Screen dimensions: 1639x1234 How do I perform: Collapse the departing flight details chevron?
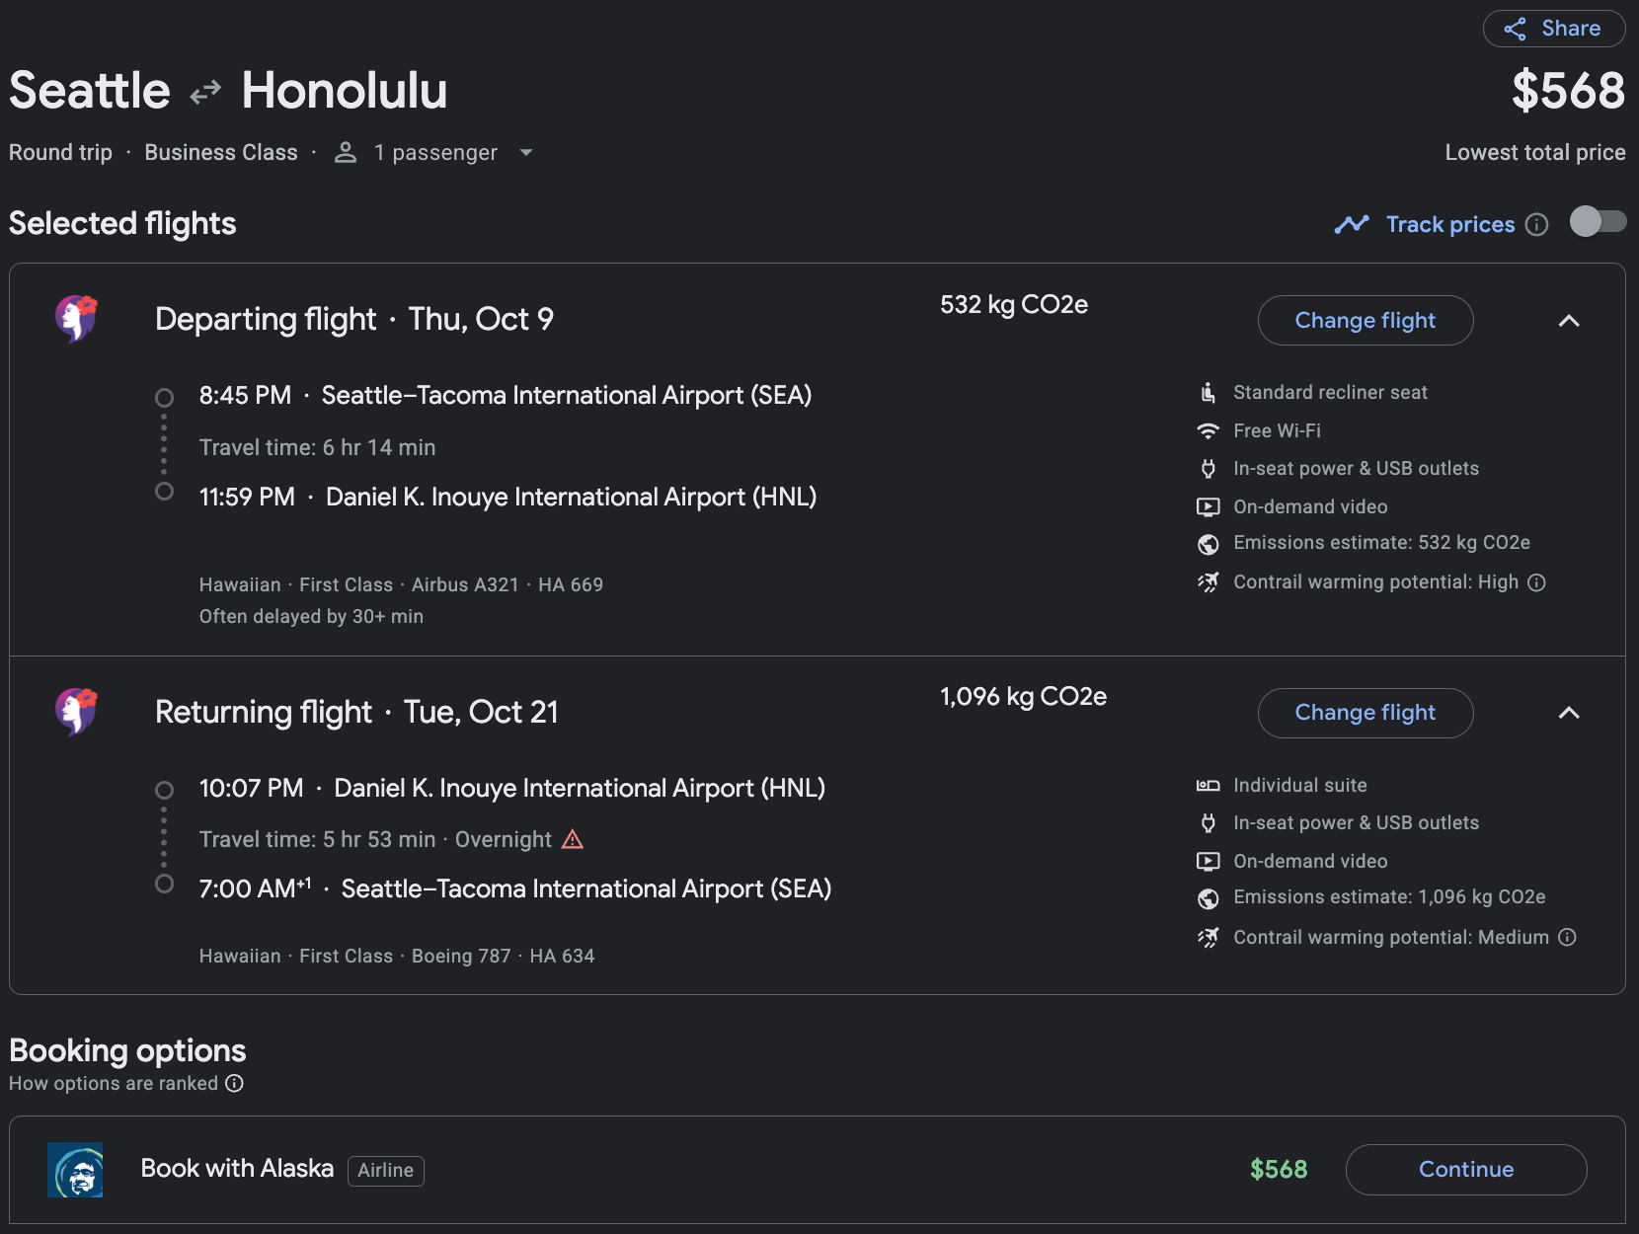coord(1569,321)
